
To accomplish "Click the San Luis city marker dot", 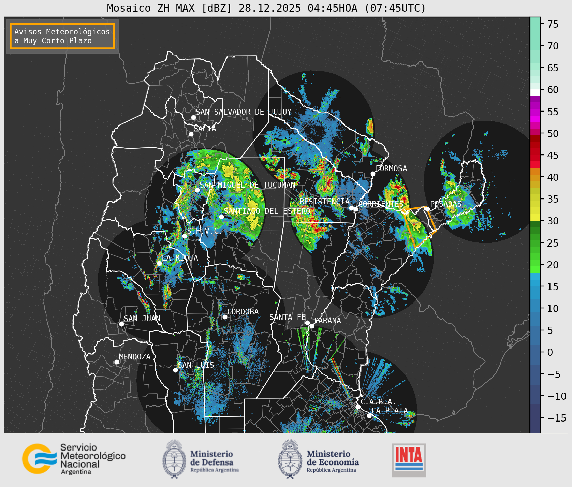I will coord(175,370).
